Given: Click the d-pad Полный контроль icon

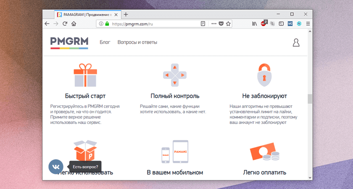Looking at the screenshot, I should 175,75.
